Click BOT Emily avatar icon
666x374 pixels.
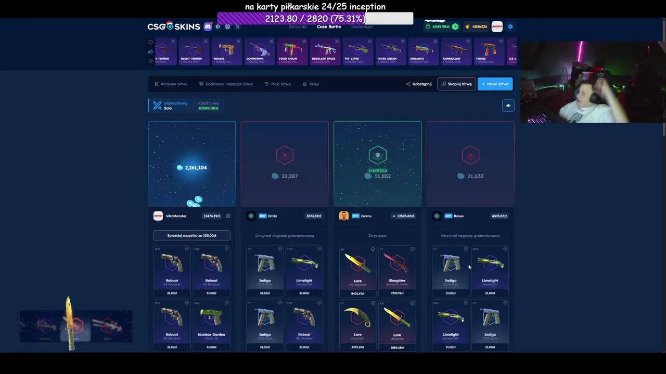pyautogui.click(x=251, y=216)
